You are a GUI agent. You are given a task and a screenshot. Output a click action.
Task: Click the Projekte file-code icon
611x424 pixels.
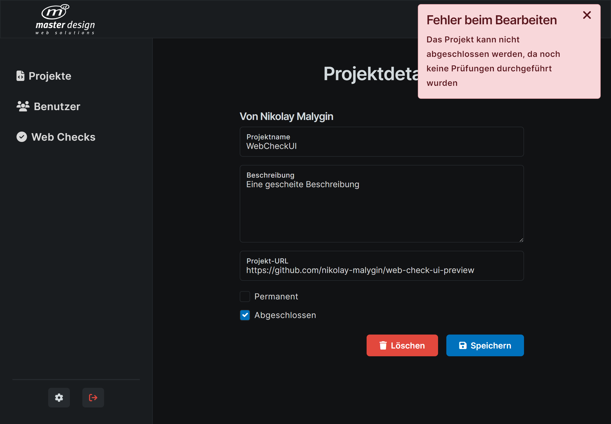[20, 76]
